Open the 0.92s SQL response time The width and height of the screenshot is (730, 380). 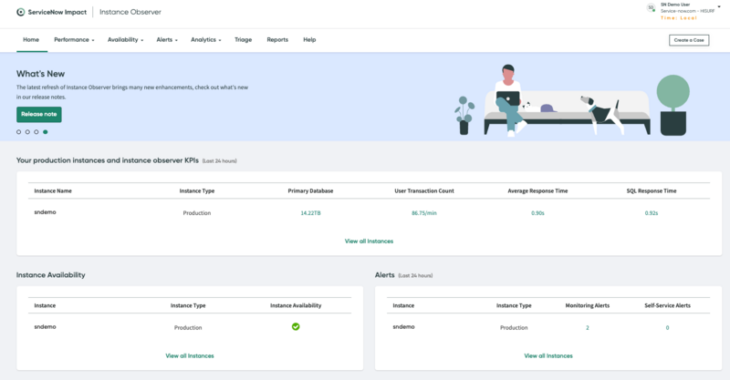[x=652, y=213]
